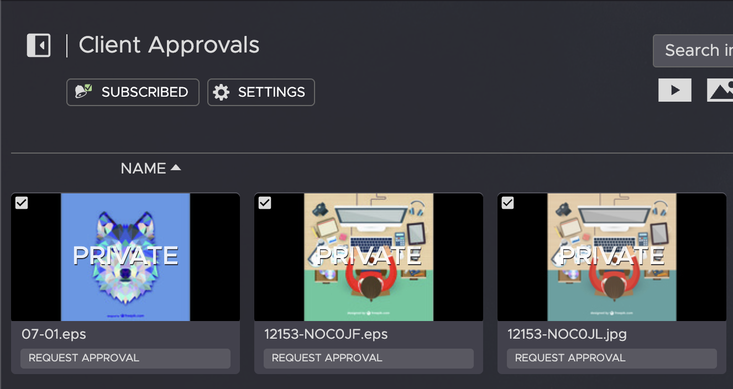Click the 12153-NOC0JF.eps file name
Viewport: 733px width, 389px height.
coord(326,334)
